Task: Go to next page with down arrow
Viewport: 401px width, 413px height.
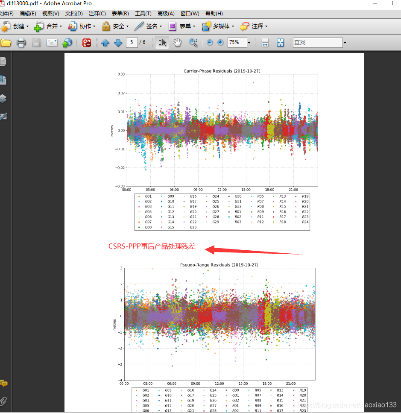Action: click(118, 43)
